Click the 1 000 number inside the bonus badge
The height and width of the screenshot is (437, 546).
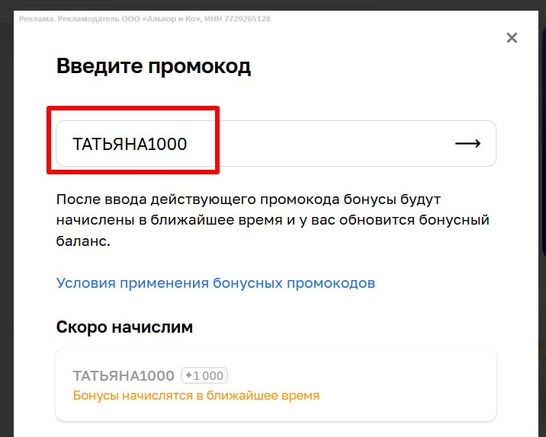(x=209, y=375)
